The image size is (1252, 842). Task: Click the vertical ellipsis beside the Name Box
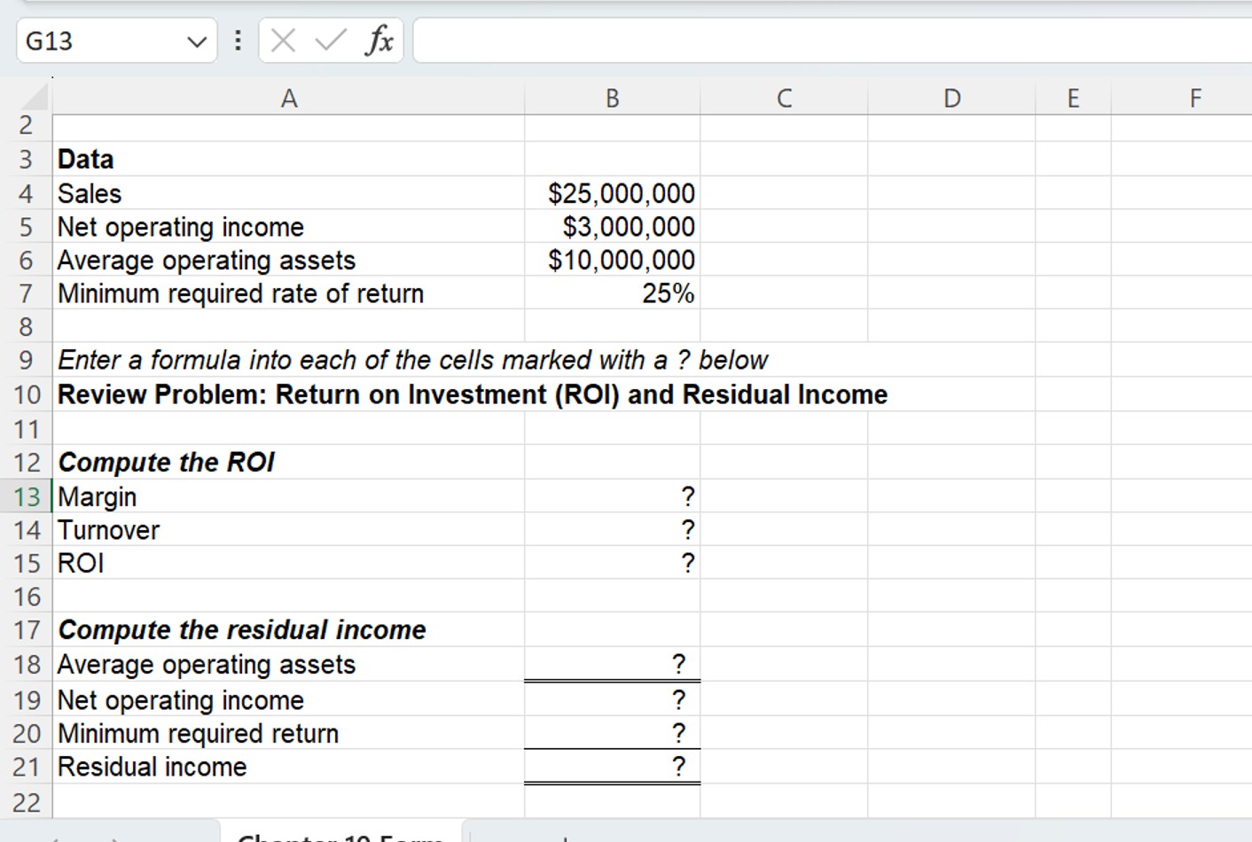(237, 40)
